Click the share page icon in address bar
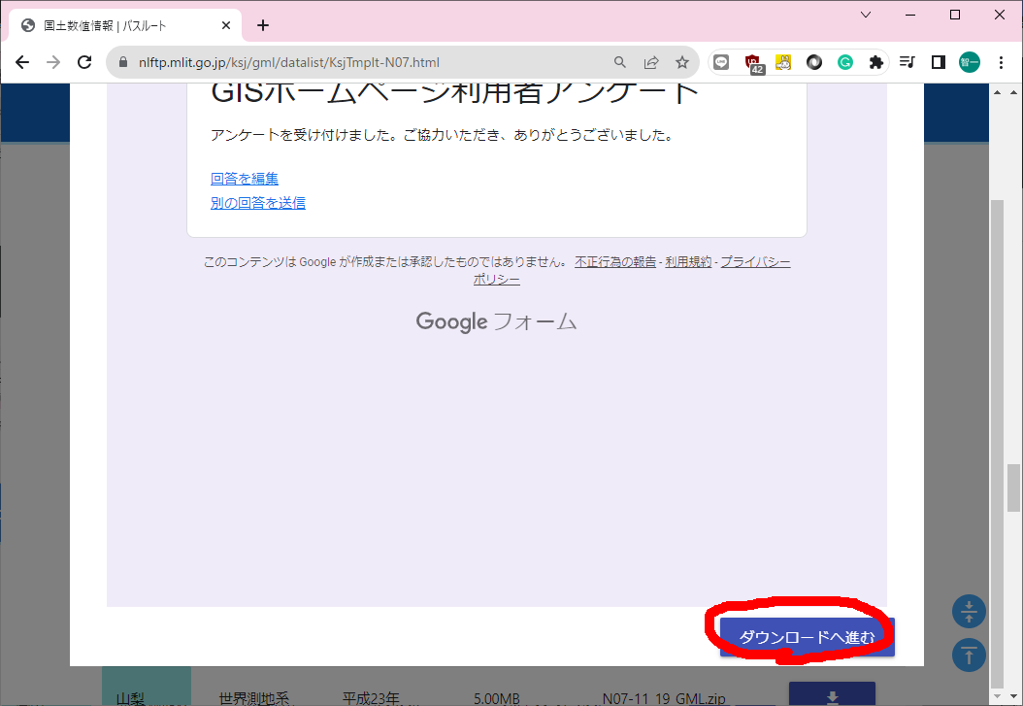The width and height of the screenshot is (1023, 706). tap(651, 62)
